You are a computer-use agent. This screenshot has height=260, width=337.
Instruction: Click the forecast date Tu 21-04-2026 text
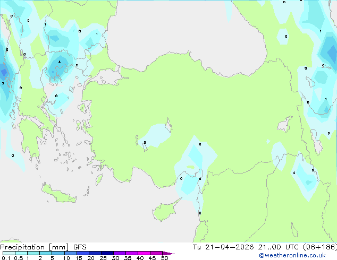point(223,247)
